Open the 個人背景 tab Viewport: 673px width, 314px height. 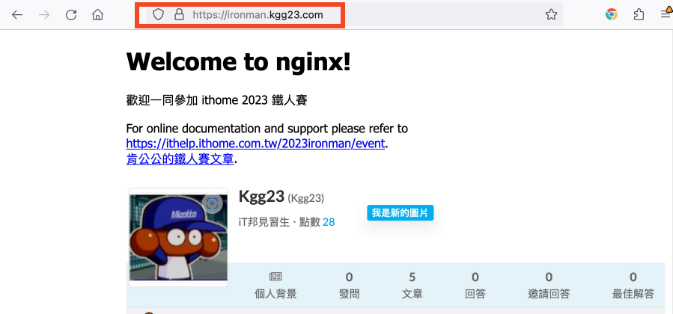[x=275, y=286]
